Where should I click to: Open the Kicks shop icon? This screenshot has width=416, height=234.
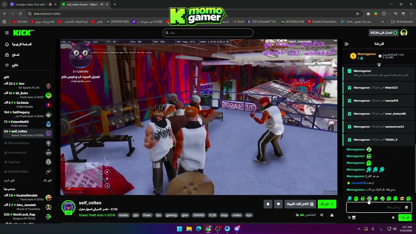point(354,218)
